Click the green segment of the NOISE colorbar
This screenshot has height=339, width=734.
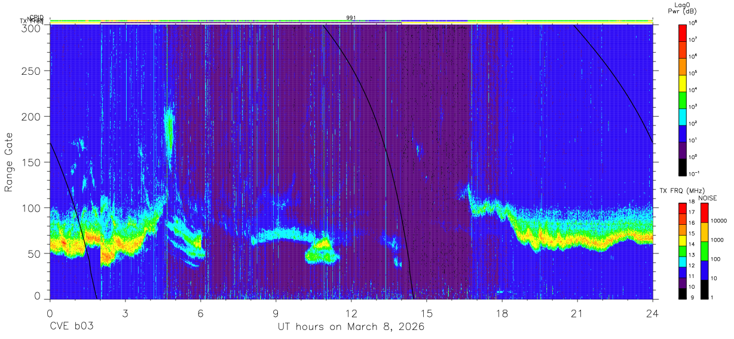pyautogui.click(x=704, y=251)
